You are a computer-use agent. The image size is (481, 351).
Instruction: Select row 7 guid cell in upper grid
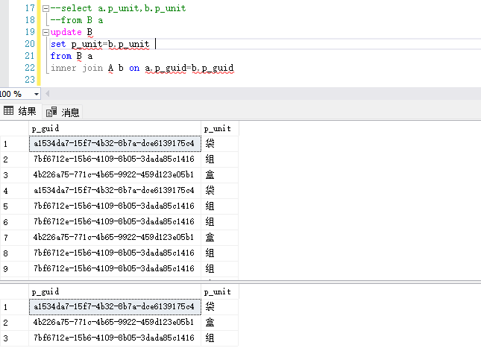tap(115, 237)
